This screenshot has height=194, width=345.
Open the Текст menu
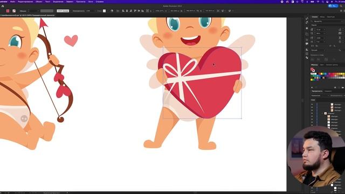(x=47, y=2)
